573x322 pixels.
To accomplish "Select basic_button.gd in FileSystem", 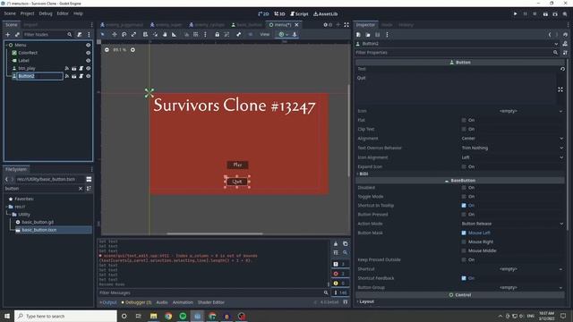I will [x=38, y=222].
